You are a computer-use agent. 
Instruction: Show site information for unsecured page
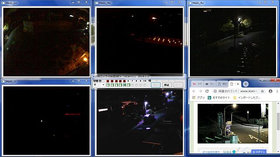click(215, 91)
